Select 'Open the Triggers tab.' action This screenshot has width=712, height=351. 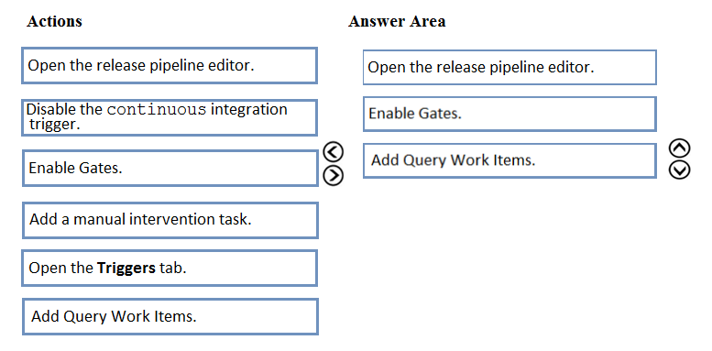170,268
